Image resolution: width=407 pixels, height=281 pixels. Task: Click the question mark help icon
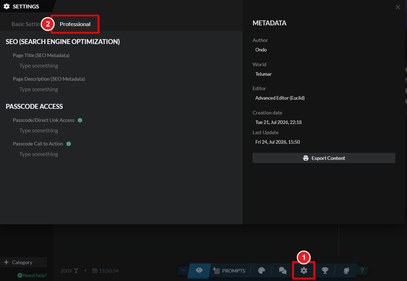[362, 270]
